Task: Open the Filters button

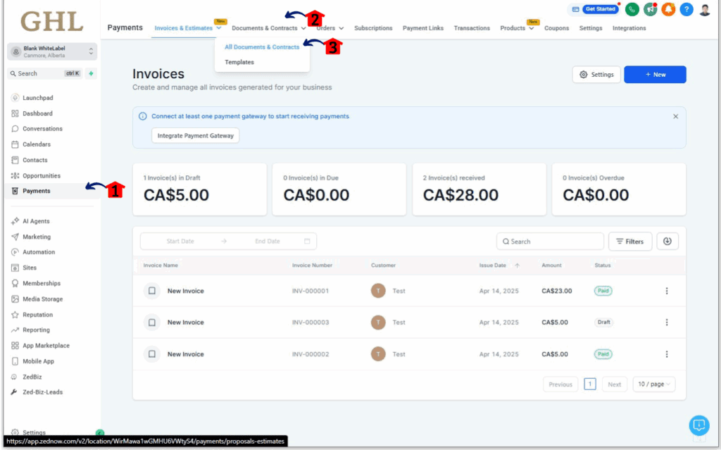Action: click(630, 242)
